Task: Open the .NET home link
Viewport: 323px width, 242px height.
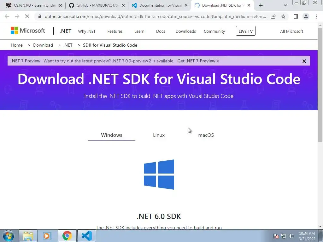Action: pos(66,31)
